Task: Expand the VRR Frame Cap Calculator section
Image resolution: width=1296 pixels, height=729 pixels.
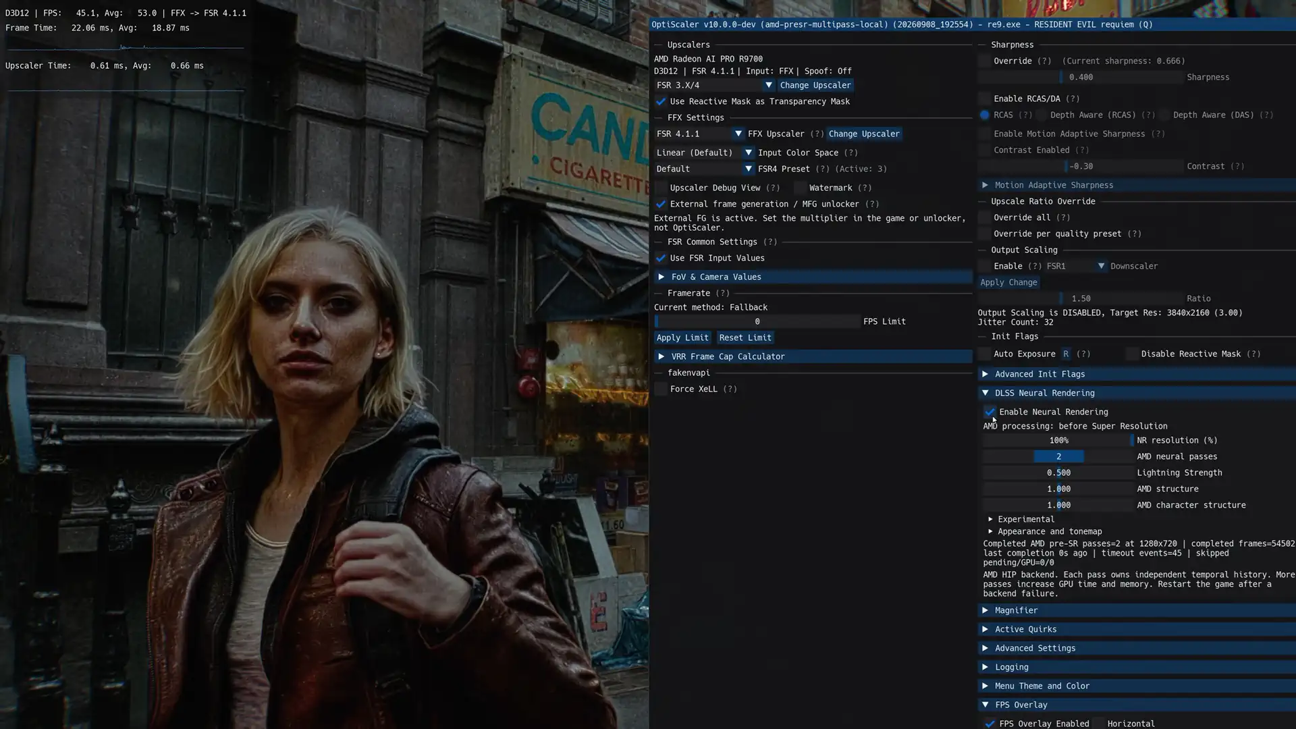Action: click(x=813, y=356)
